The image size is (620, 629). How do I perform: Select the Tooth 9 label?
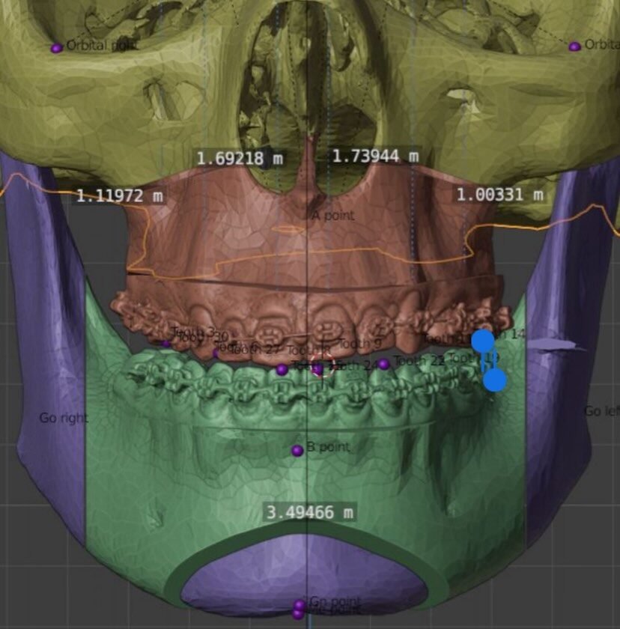pos(360,344)
